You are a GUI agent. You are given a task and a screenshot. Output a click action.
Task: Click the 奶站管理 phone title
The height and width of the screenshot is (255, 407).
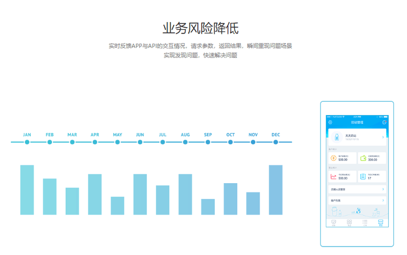click(357, 122)
